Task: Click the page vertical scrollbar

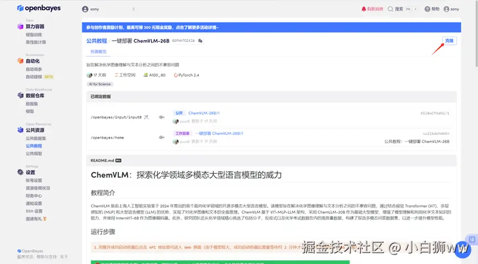Action: pos(476,34)
